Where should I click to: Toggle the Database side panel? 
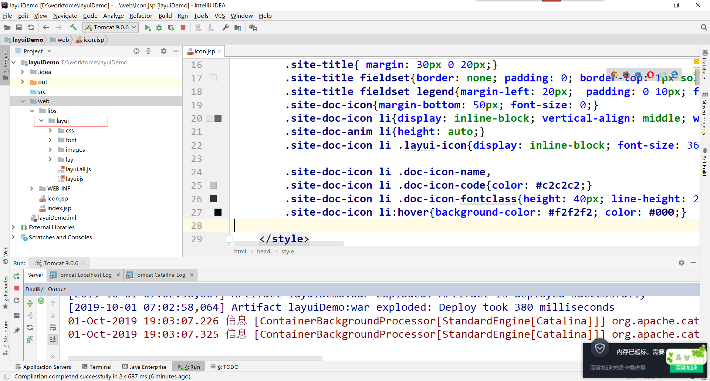705,65
